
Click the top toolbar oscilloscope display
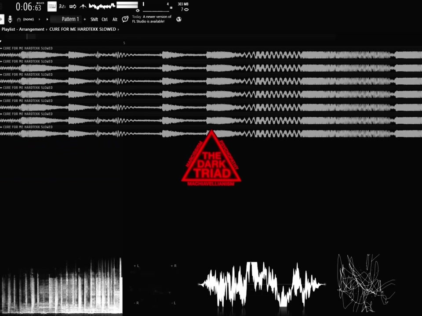pos(102,6)
